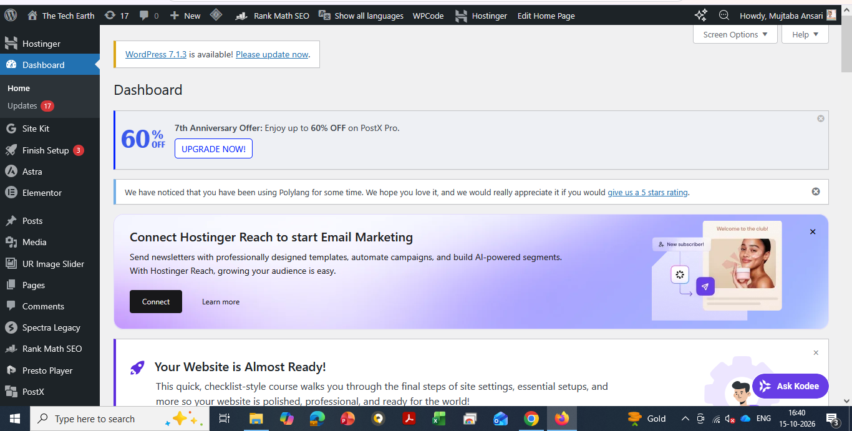
Task: Click the muted volume tray icon
Action: pyautogui.click(x=729, y=419)
